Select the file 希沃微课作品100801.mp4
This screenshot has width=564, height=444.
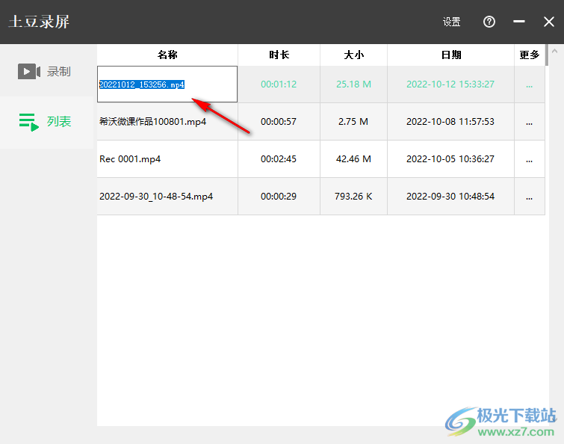tap(152, 122)
